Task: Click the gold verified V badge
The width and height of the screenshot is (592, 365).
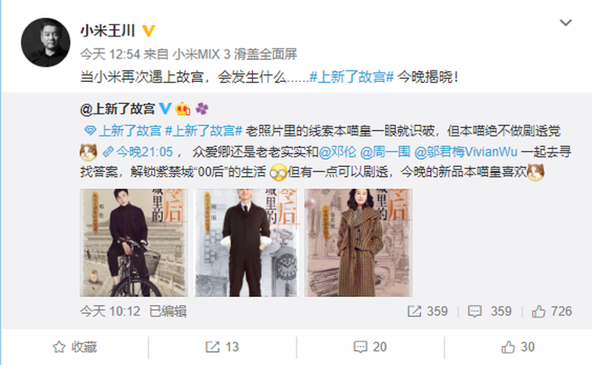Action: pyautogui.click(x=148, y=31)
